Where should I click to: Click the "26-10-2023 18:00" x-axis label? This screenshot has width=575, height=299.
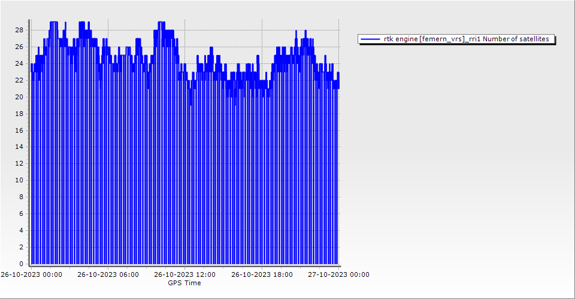262,274
